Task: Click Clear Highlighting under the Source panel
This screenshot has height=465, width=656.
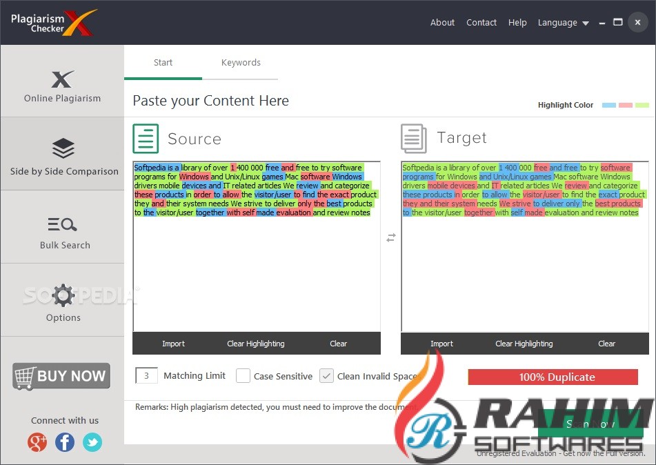Action: pos(256,344)
